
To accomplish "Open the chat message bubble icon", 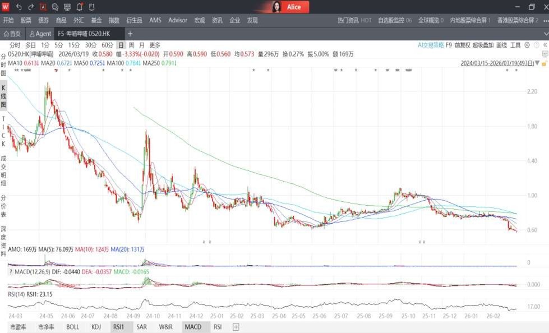I will point(55,7).
